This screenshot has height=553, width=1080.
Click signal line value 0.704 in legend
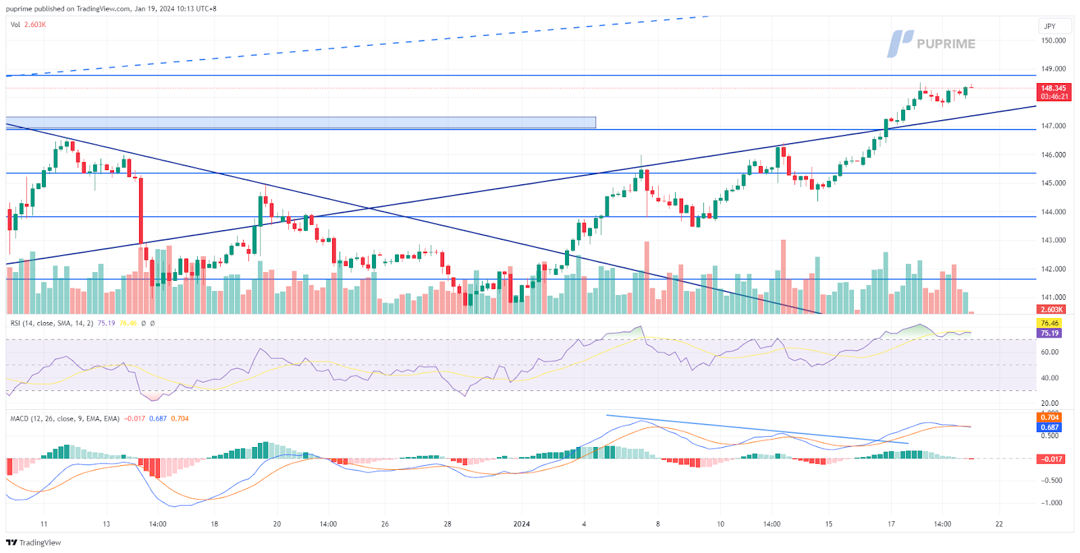180,419
